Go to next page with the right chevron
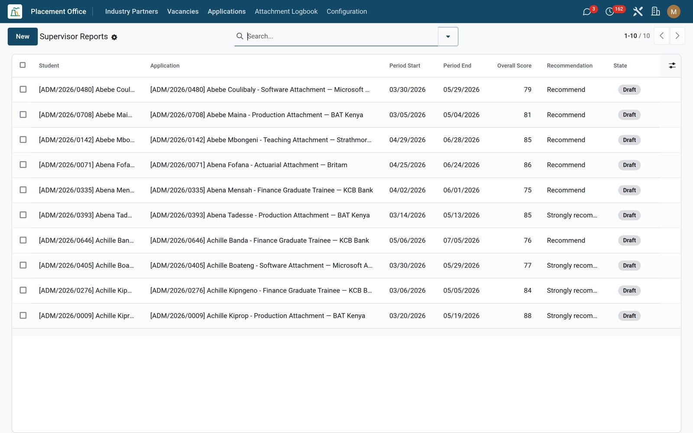This screenshot has height=433, width=693. click(677, 36)
